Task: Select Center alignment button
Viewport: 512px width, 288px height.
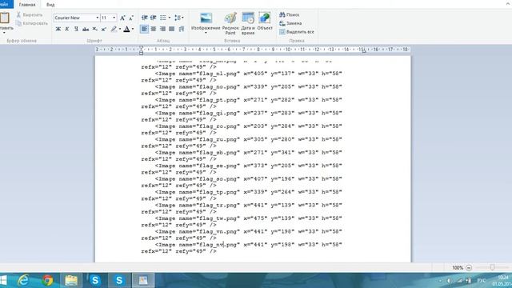Action: point(153,29)
